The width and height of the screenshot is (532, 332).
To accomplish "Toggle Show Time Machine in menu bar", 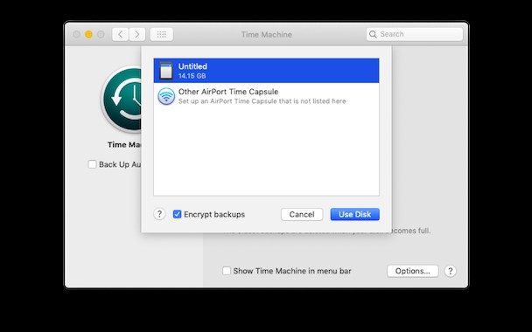I will [x=227, y=271].
